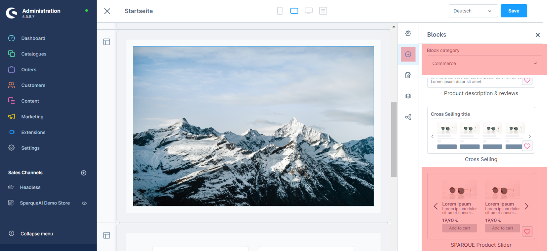This screenshot has height=251, width=547.
Task: Save the layout
Action: (x=514, y=11)
